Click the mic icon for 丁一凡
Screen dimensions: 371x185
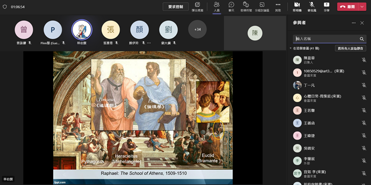coord(364,85)
